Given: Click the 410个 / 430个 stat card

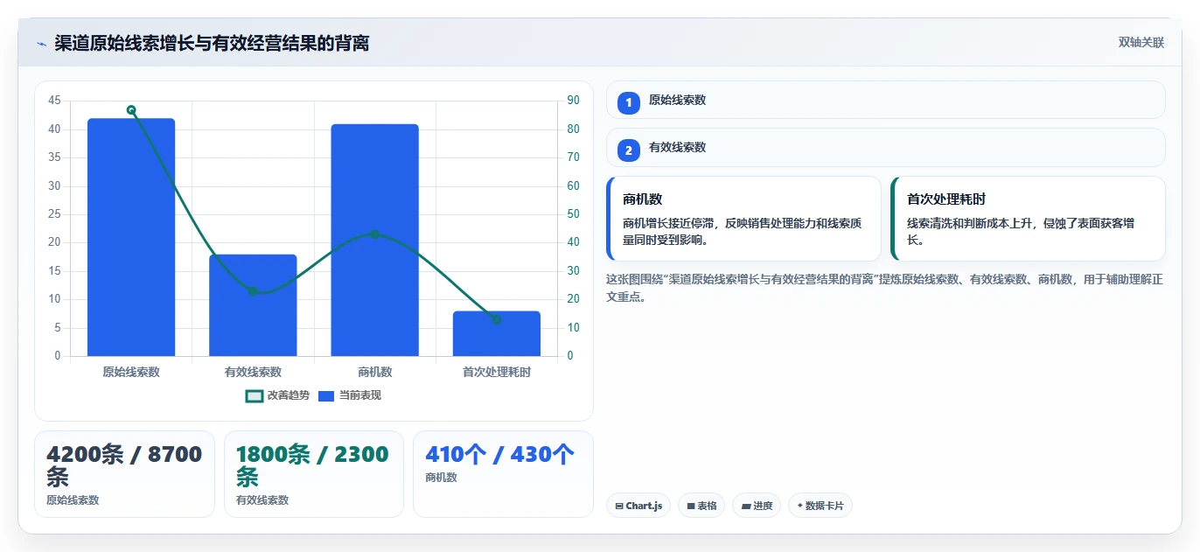Looking at the screenshot, I should click(x=503, y=474).
